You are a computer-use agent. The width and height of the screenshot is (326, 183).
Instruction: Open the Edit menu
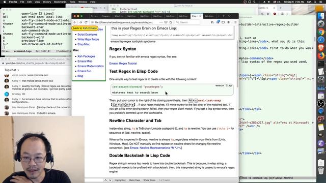point(30,2)
